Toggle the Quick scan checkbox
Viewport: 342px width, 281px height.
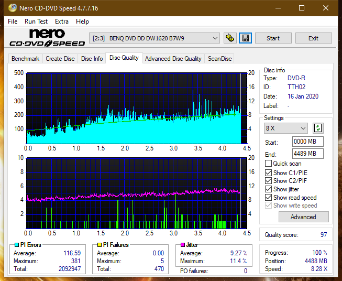[x=268, y=164]
